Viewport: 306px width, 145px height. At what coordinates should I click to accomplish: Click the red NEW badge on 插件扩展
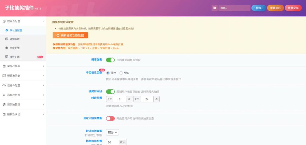(x=40, y=57)
